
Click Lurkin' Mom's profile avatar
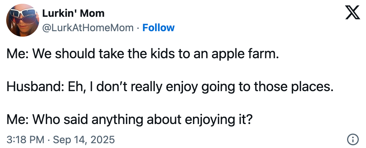coord(22,20)
